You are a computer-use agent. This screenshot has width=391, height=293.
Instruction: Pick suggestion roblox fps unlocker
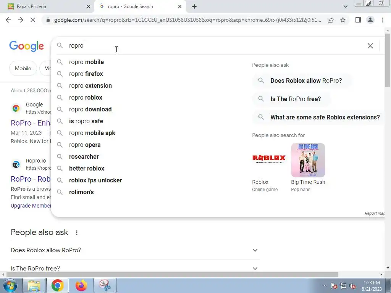coord(95,180)
